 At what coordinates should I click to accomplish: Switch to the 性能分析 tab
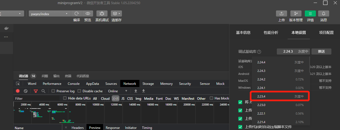pyautogui.click(x=271, y=32)
